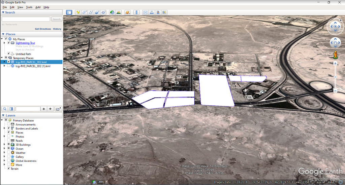Click the search text input field

pyautogui.click(x=26, y=19)
